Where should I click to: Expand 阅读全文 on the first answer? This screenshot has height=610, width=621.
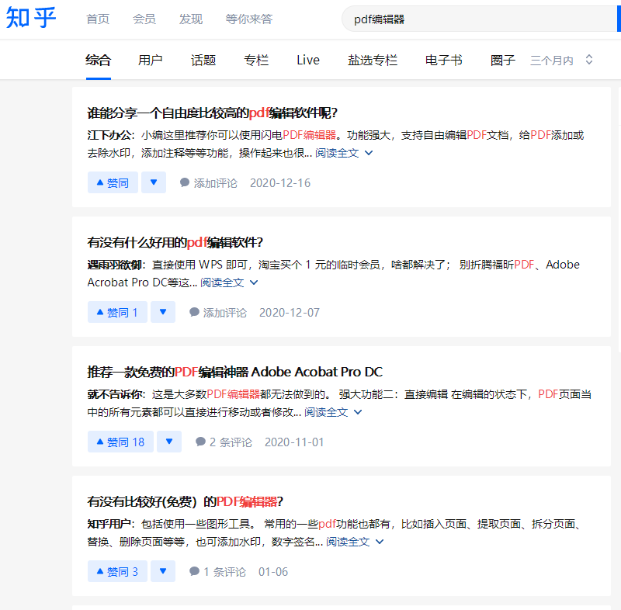pyautogui.click(x=336, y=153)
